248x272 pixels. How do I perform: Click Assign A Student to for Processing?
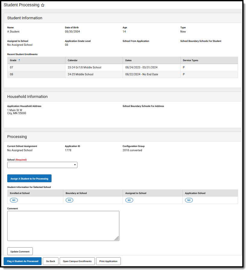pyautogui.click(x=29, y=178)
